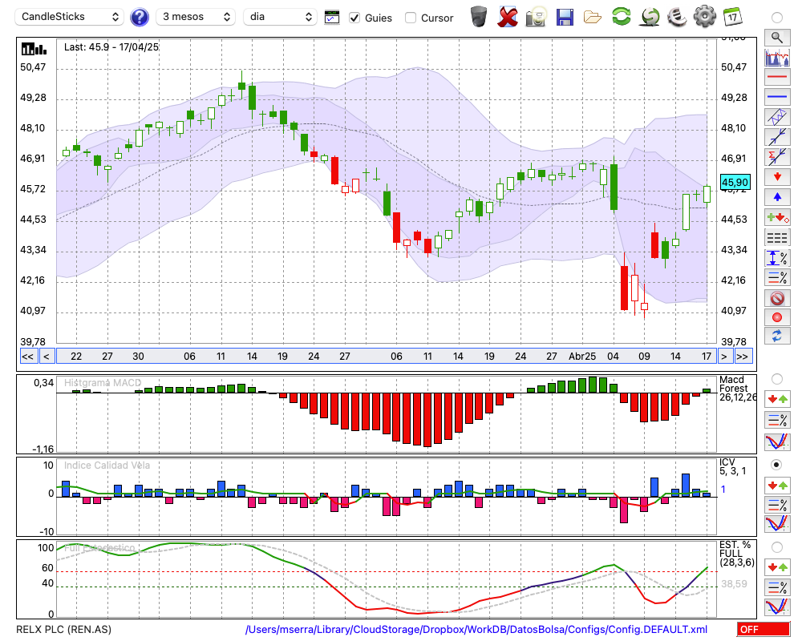Toggle the Guies checkbox
The image size is (802, 641).
(x=354, y=18)
